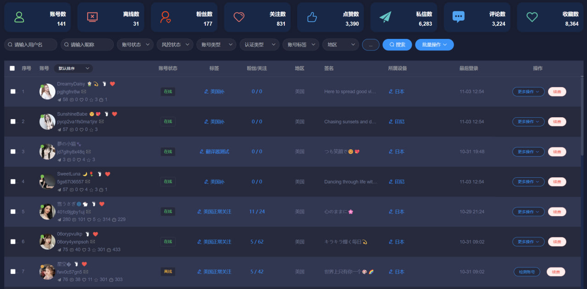
Task: Open 更多操作 menu for SunshineBabe row
Action: (x=528, y=122)
